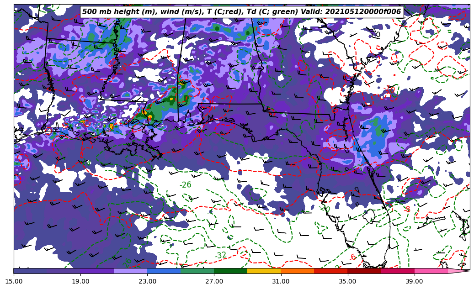Viewport: 474px width, 289px height.
Task: Select the 35.00 colorbar tick label
Action: tap(347, 281)
